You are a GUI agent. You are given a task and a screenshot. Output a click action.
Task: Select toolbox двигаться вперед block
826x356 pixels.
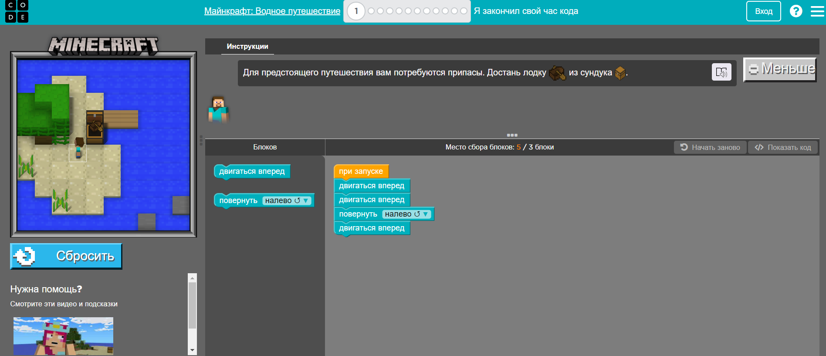pyautogui.click(x=252, y=171)
